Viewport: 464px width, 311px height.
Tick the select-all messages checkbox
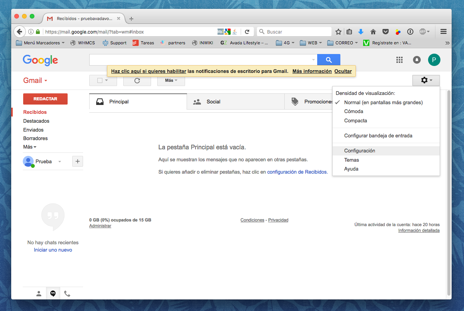pos(100,81)
